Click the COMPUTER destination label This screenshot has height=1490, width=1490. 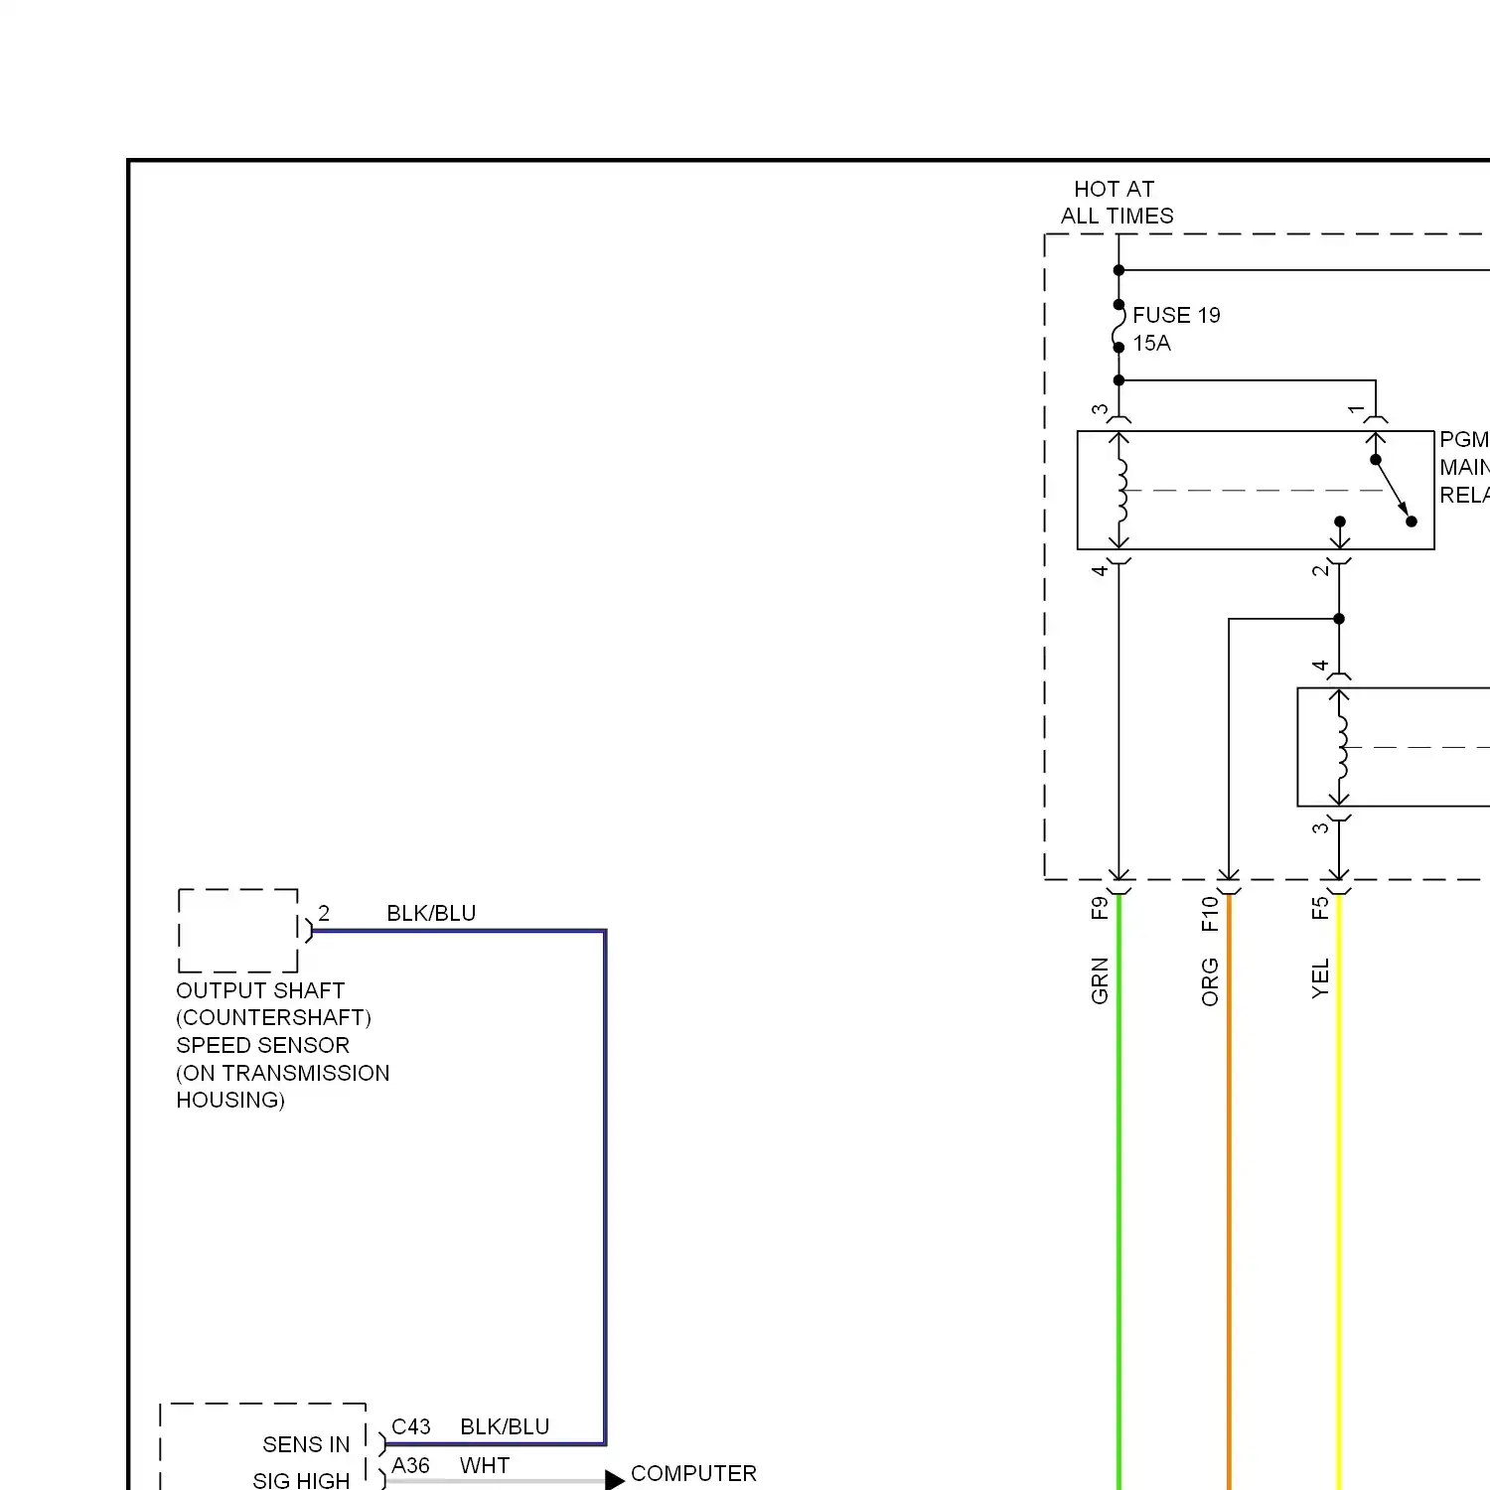pyautogui.click(x=693, y=1473)
